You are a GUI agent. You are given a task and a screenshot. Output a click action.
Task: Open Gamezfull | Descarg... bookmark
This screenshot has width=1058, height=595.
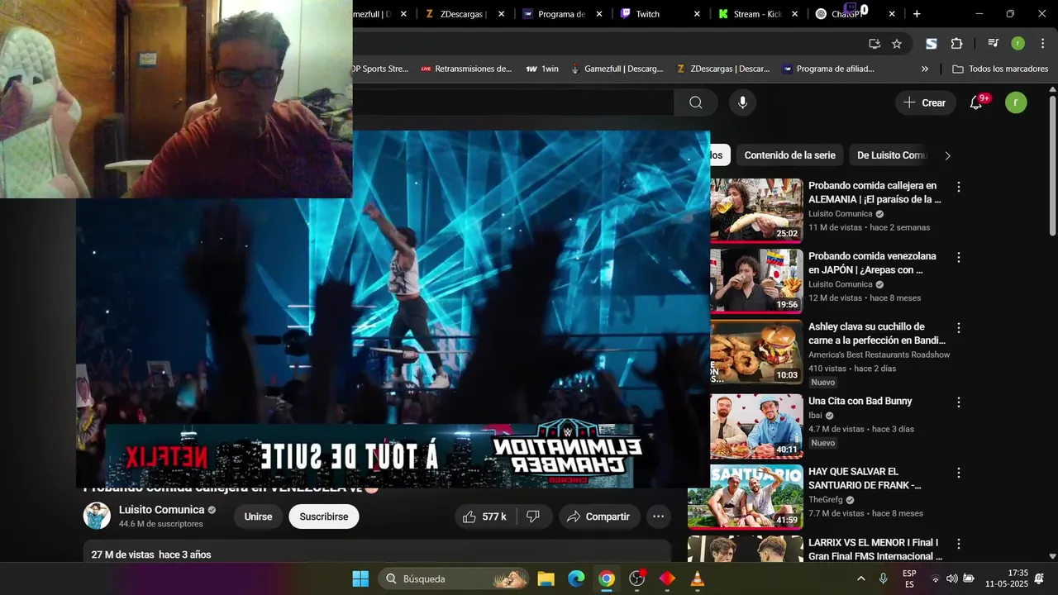click(x=617, y=69)
